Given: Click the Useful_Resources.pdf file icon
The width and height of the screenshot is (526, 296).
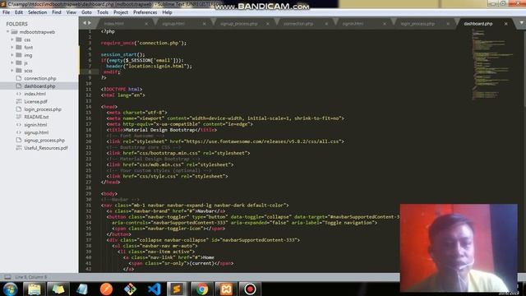Looking at the screenshot, I should (19, 148).
